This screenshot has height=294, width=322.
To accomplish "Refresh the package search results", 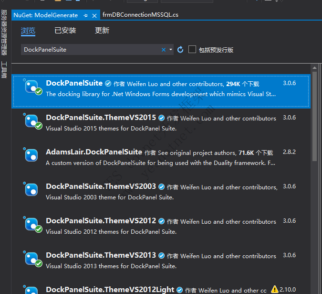I will (180, 50).
